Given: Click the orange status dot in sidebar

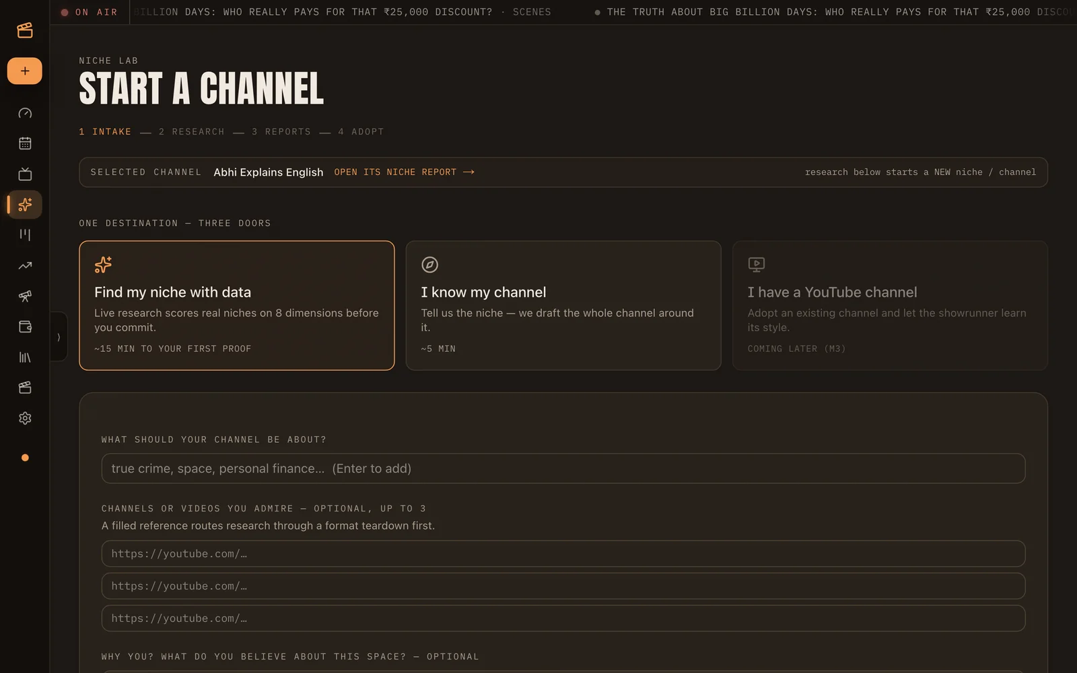Looking at the screenshot, I should point(25,458).
